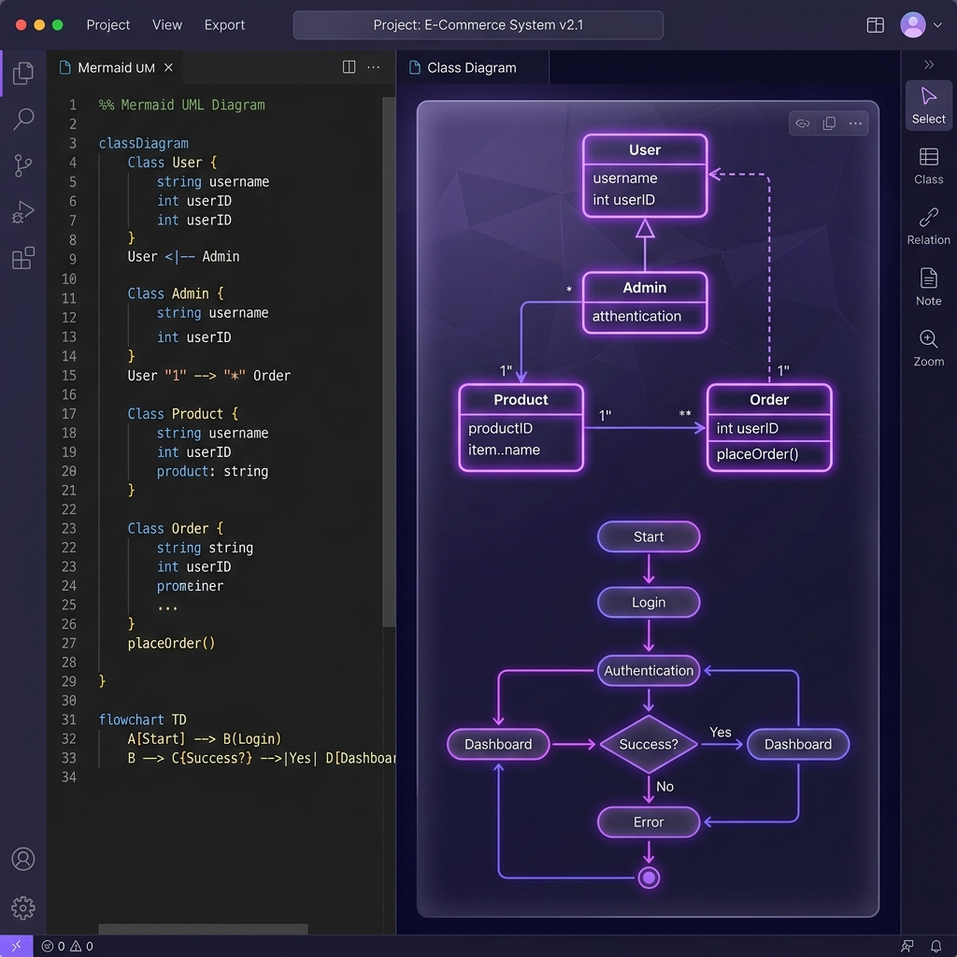Choose the Class tool in right panel
This screenshot has width=957, height=957.
click(928, 166)
